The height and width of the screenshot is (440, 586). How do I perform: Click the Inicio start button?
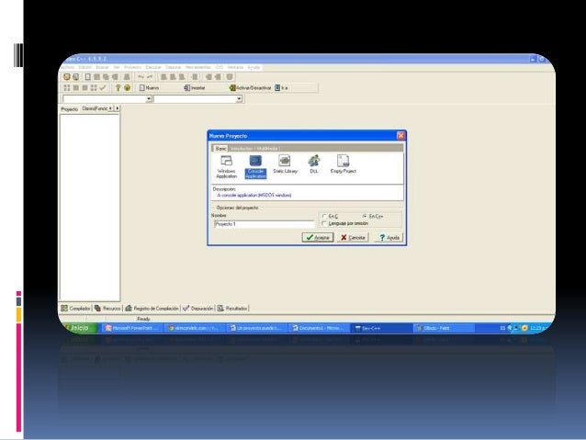click(x=78, y=328)
